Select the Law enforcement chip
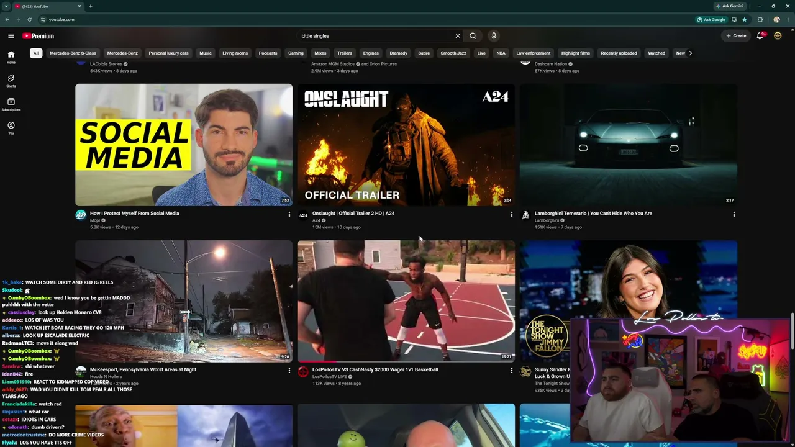This screenshot has width=795, height=447. [533, 53]
